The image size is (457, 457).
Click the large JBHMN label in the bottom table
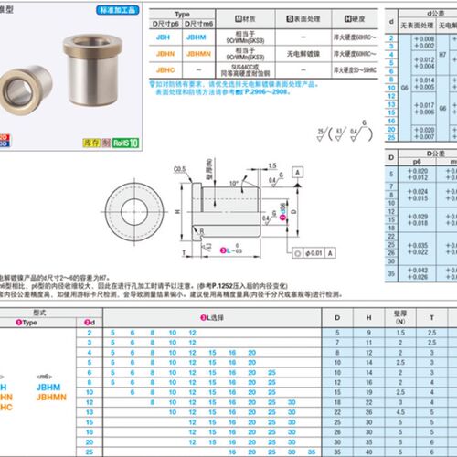51,398
